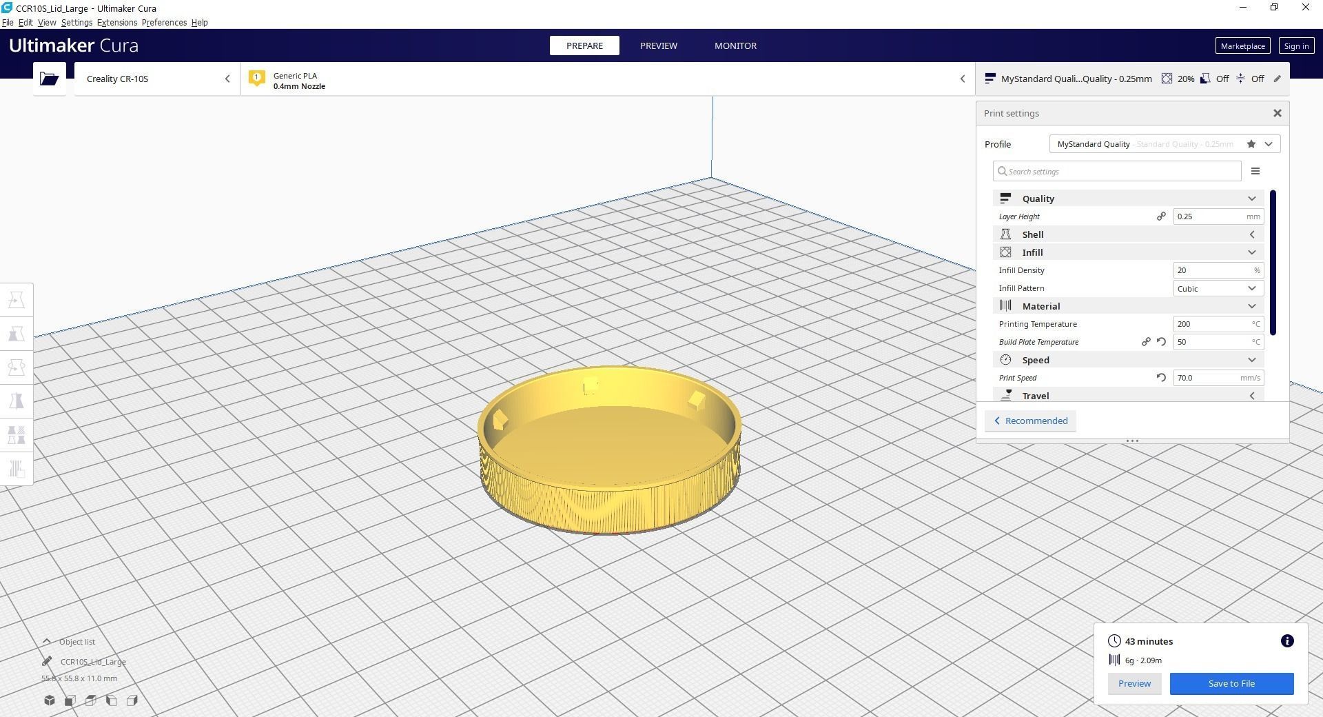Reset Print Speed with revert arrow
1323x717 pixels.
click(1161, 378)
